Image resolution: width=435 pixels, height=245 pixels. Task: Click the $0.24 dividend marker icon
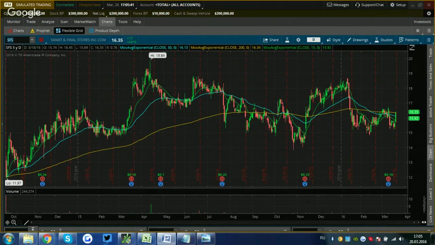click(x=42, y=179)
